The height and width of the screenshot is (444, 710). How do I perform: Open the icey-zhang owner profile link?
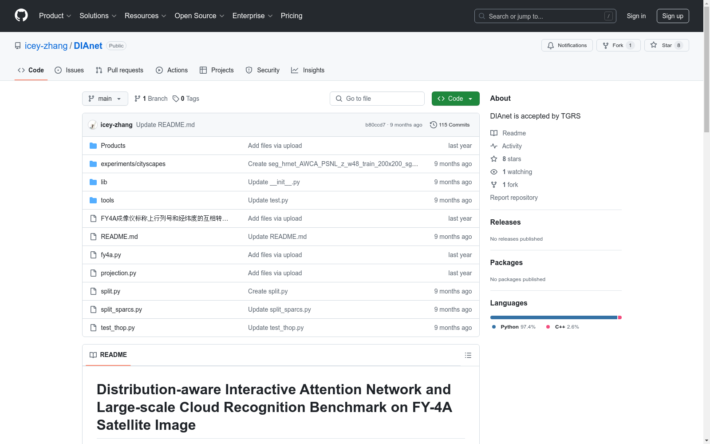coord(46,46)
